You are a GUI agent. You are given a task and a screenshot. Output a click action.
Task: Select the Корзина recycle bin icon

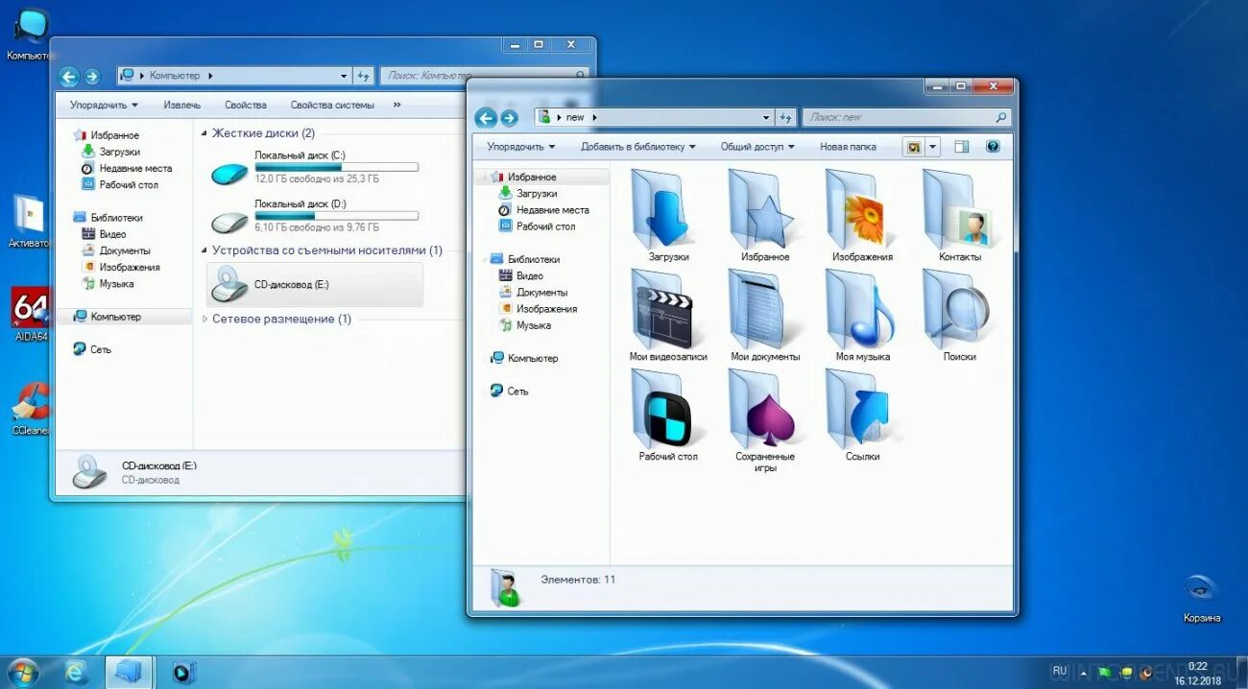pos(1201,598)
